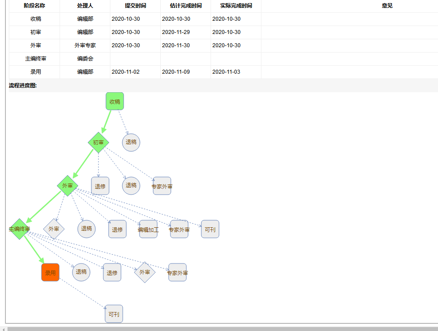The height and width of the screenshot is (331, 438).
Task: Click the 专家外审 node in the green 外审 row
Action: point(162,186)
